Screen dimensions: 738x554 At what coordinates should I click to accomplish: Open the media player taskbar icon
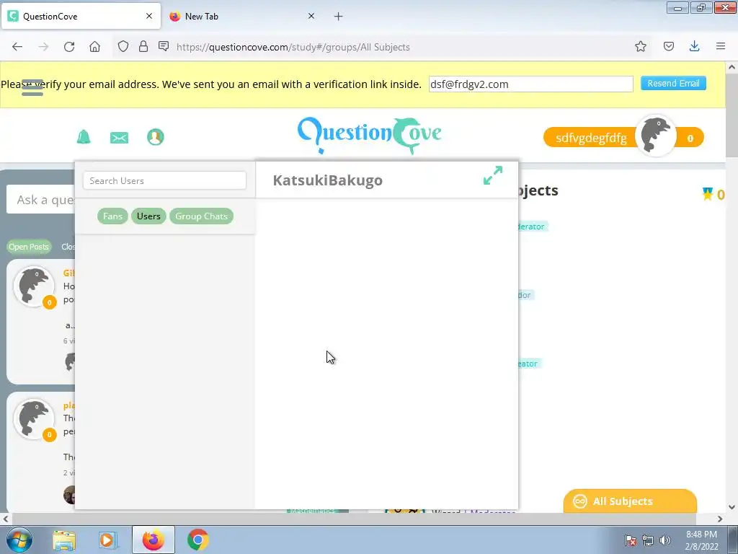(x=107, y=540)
